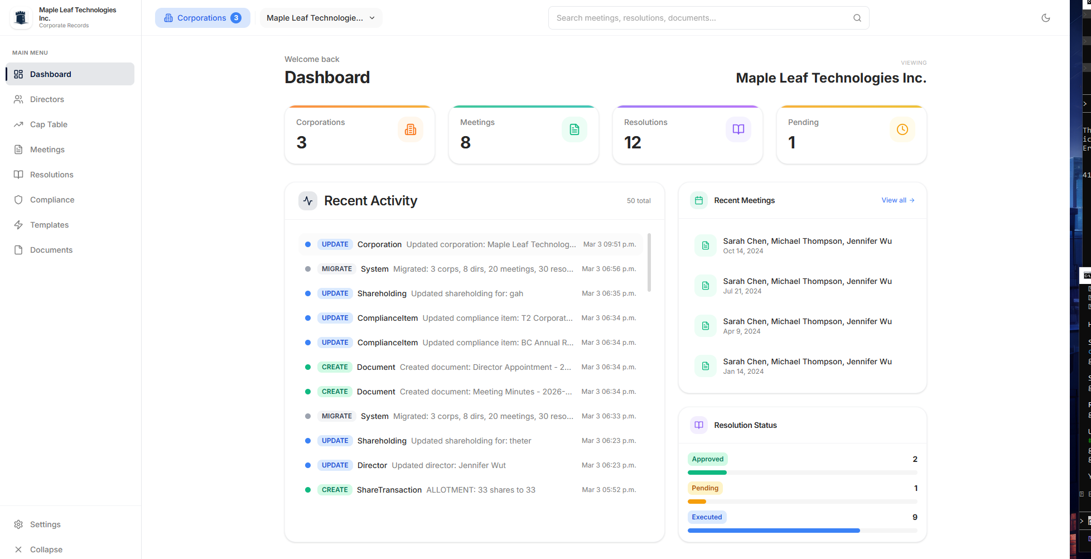Click the 'Updated director: Jennifer Wut' row
The width and height of the screenshot is (1091, 559).
[x=471, y=465]
